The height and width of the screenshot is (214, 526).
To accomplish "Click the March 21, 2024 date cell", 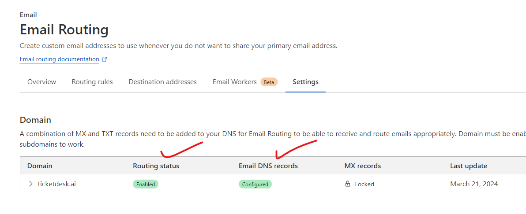I will (x=473, y=184).
